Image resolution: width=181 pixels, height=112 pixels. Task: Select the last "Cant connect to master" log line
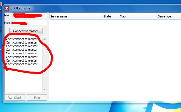(x=22, y=64)
